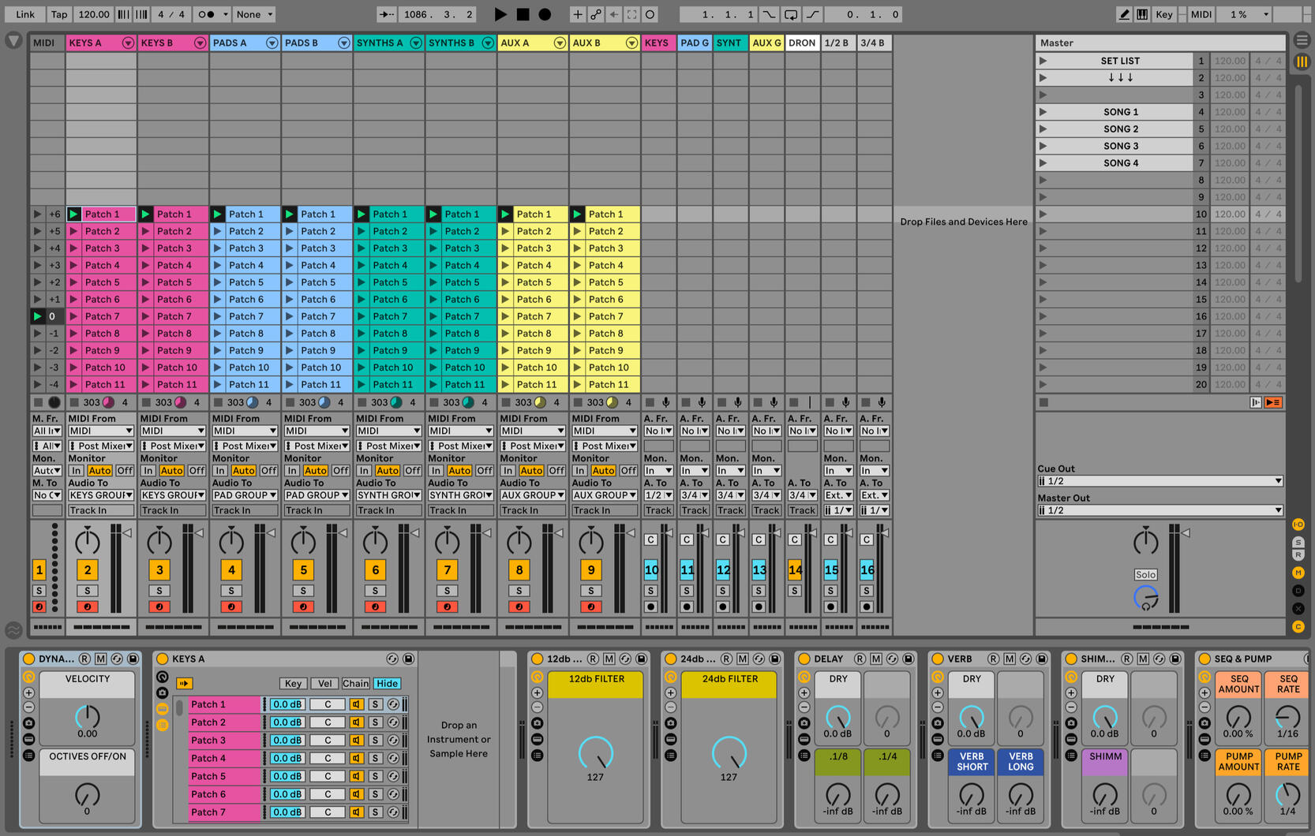Click the 12db FILTER macro knob

(x=595, y=752)
